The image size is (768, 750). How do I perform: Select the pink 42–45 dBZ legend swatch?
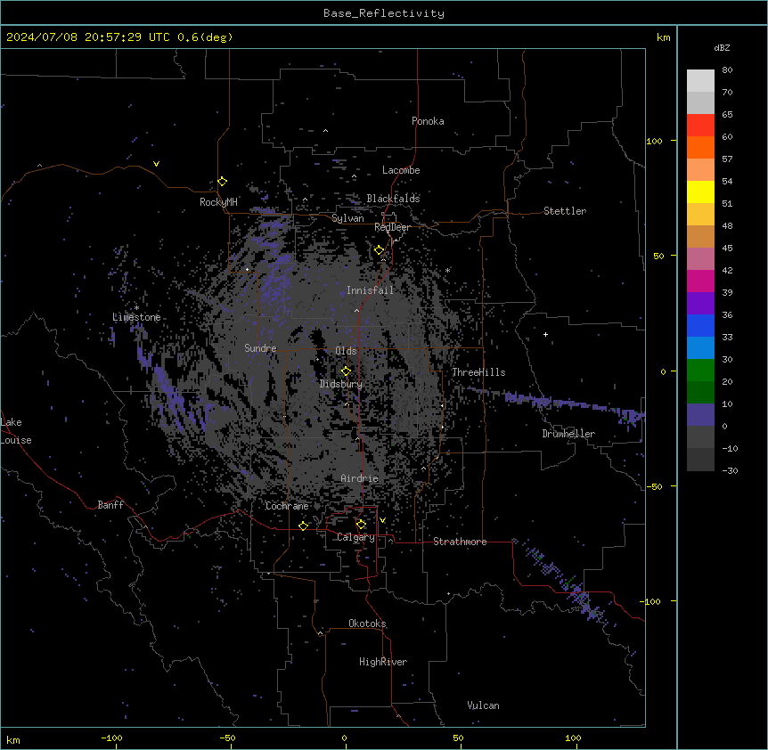[700, 258]
